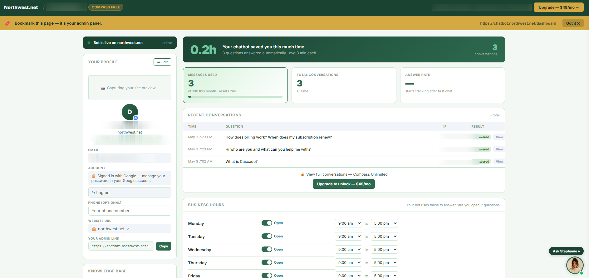Open the Ask Stephanie chat bubble
Image resolution: width=589 pixels, height=278 pixels.
click(566, 251)
